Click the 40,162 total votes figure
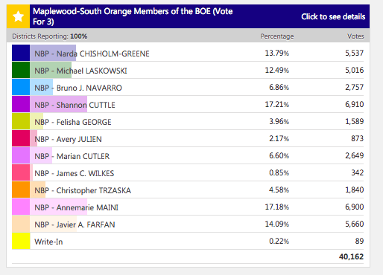Screen dimensions: 383x275 point(351,256)
